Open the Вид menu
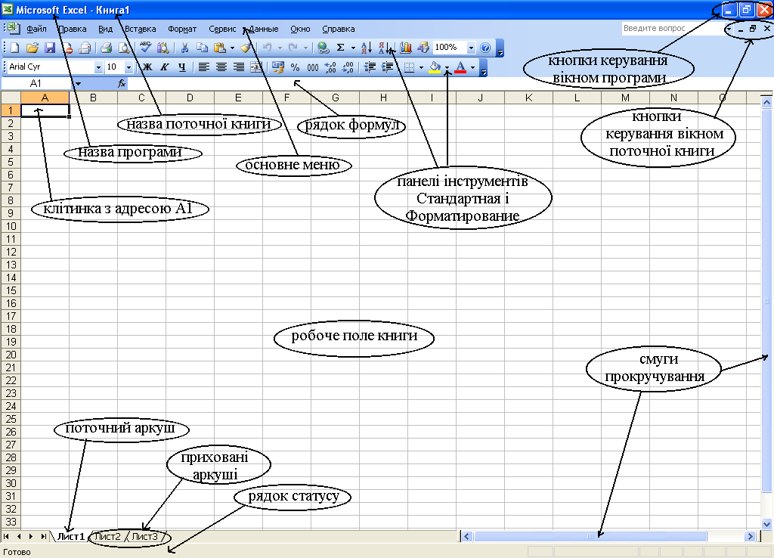774x558 pixels. click(105, 29)
